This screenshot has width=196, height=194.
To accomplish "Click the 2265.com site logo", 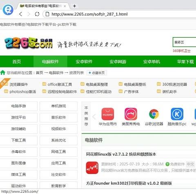I will 29,43.
